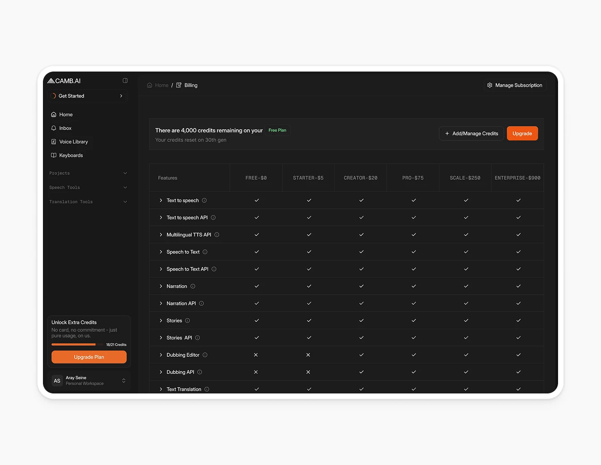Click the info icon beside Dubbing Editor
The image size is (601, 465).
point(205,355)
